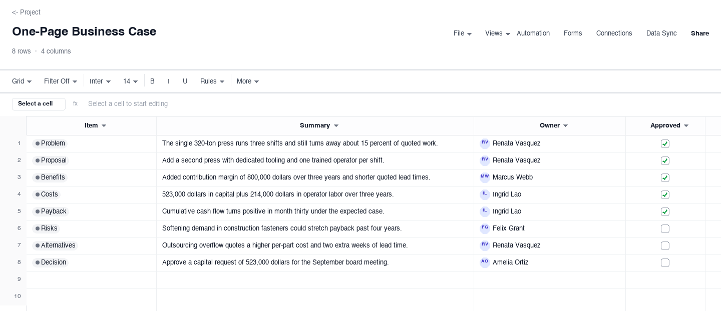Click Ingrid Lao avatar in Payback row
This screenshot has height=311, width=721.
tap(485, 211)
